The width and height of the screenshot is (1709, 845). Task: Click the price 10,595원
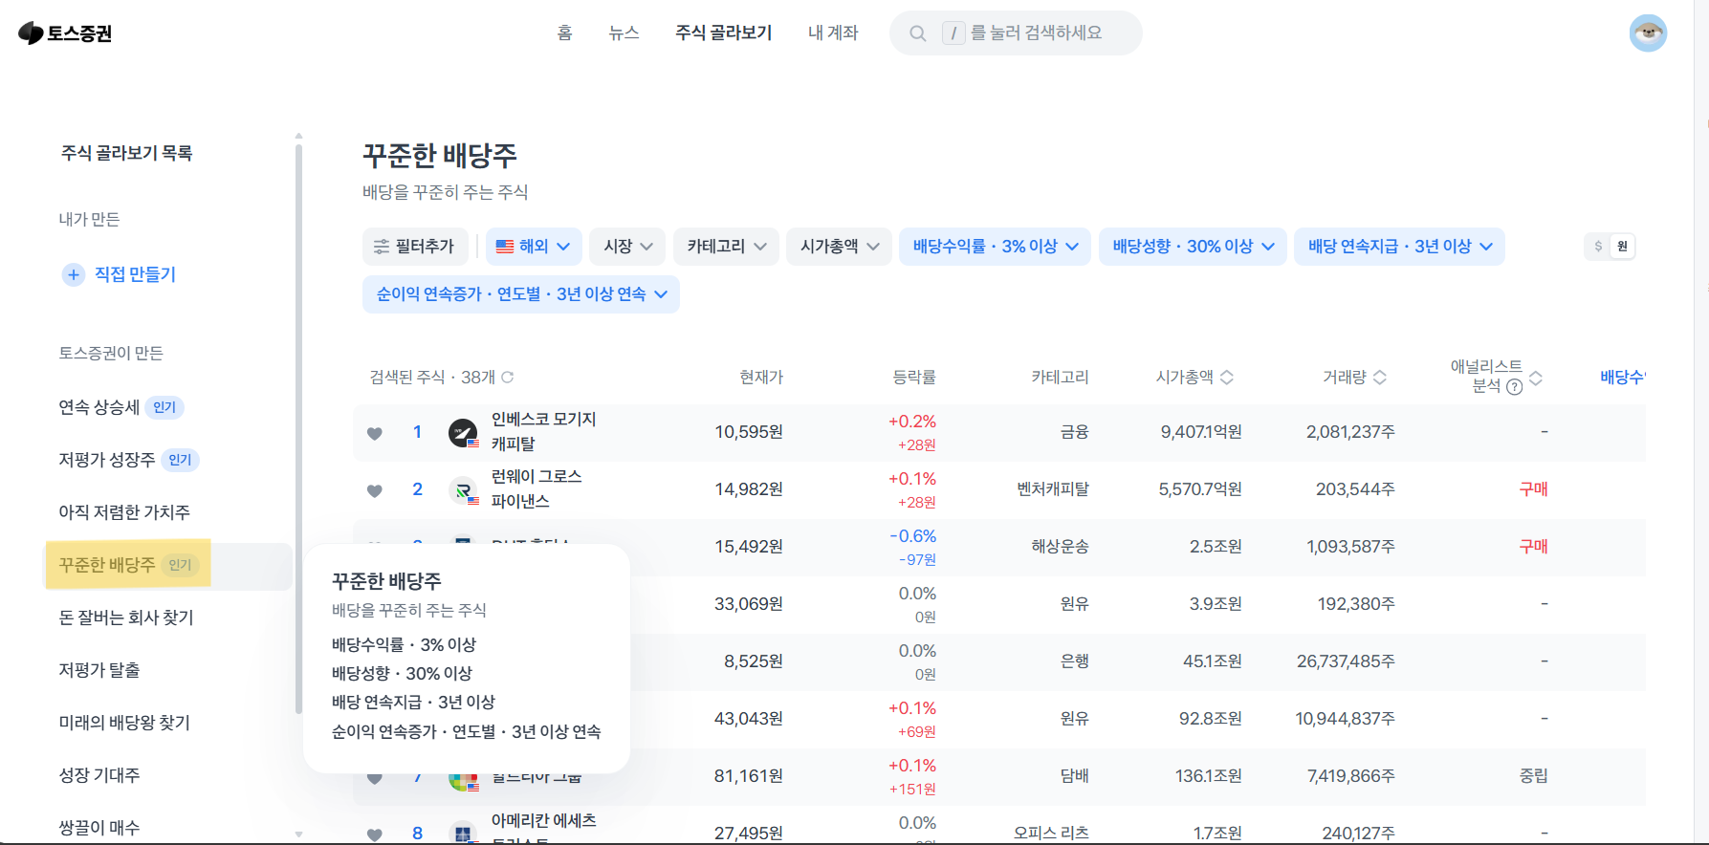tap(749, 432)
